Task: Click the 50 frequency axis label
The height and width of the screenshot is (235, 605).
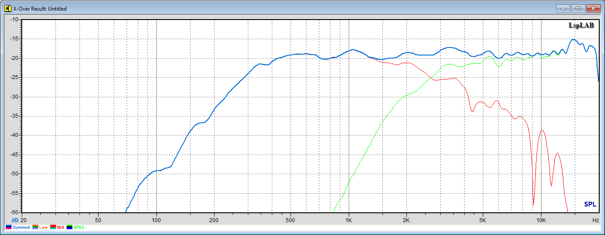Action: click(x=98, y=220)
